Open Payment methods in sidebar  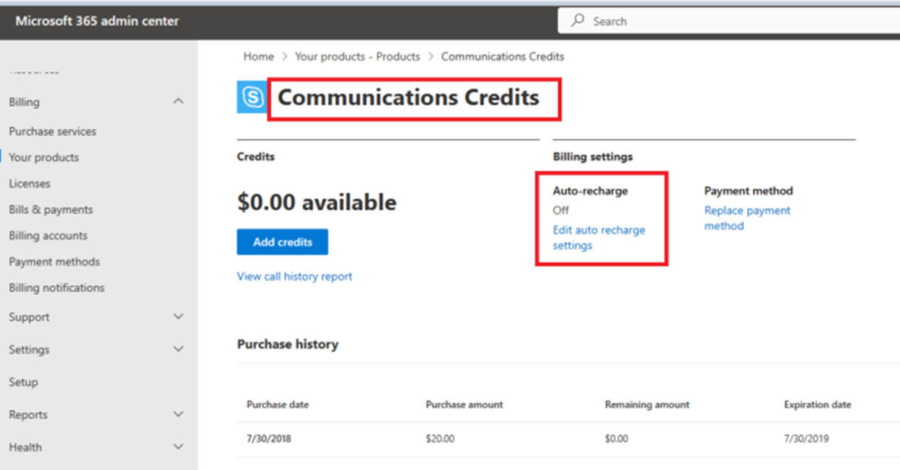click(x=54, y=261)
